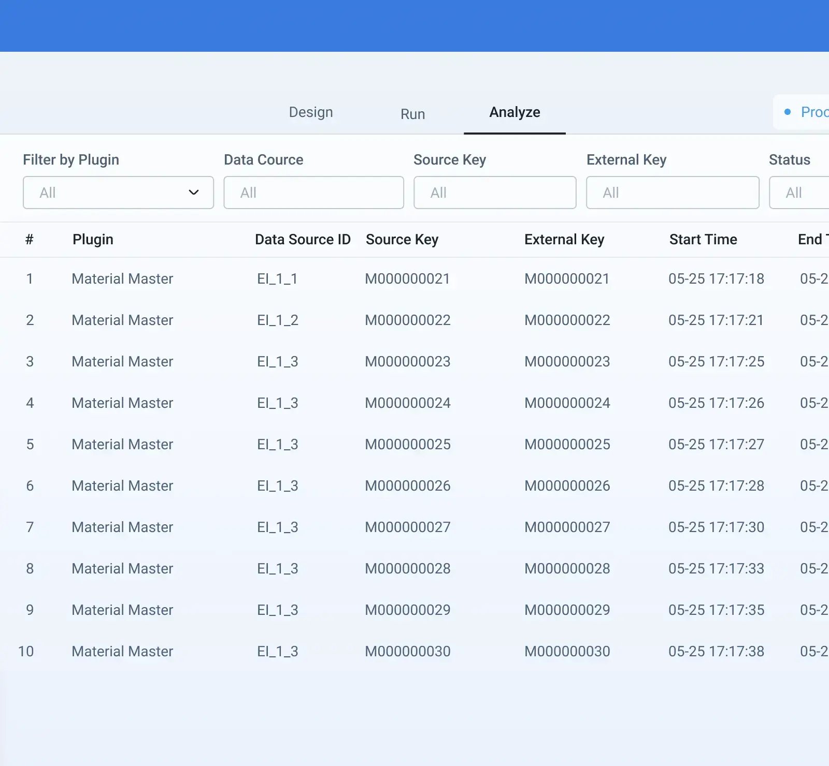
Task: Expand the Filter by Plugin dropdown
Action: pyautogui.click(x=118, y=193)
